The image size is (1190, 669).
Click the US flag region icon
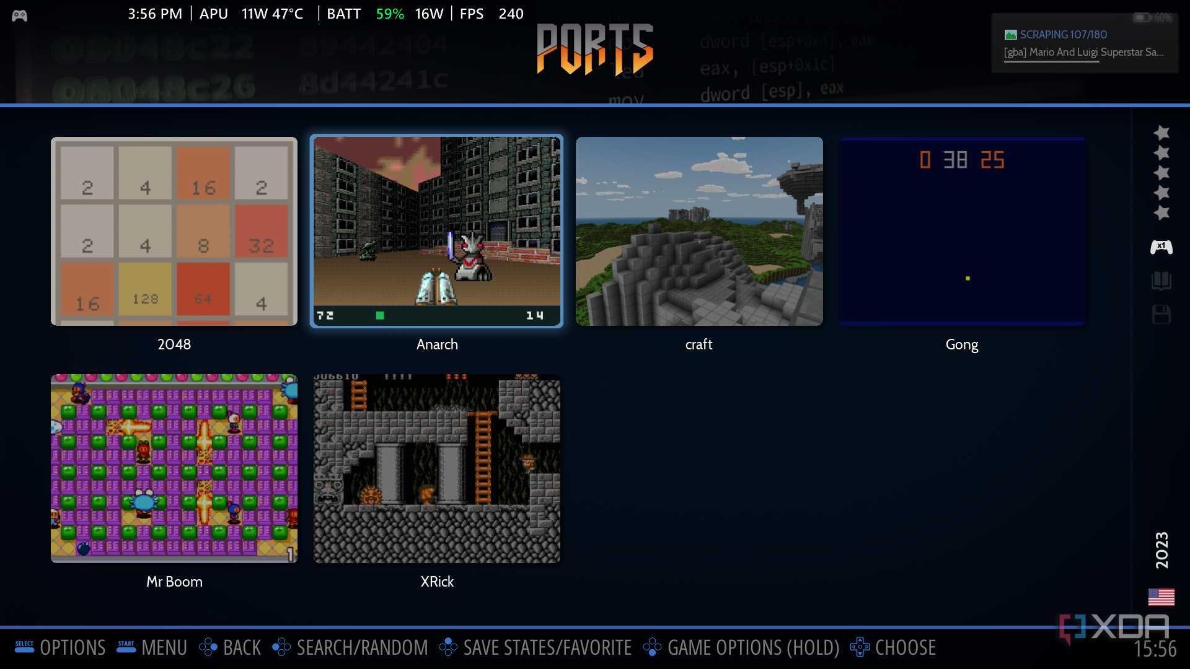pos(1161,597)
